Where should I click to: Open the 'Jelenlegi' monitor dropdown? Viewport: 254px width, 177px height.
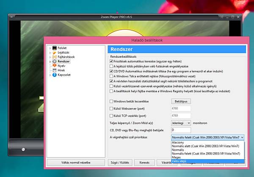pos(181,123)
